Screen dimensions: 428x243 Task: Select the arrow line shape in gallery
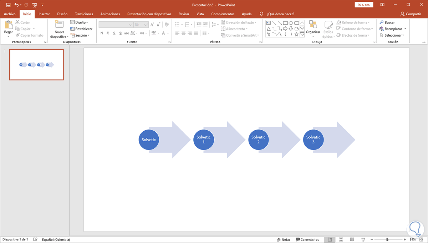click(x=280, y=22)
